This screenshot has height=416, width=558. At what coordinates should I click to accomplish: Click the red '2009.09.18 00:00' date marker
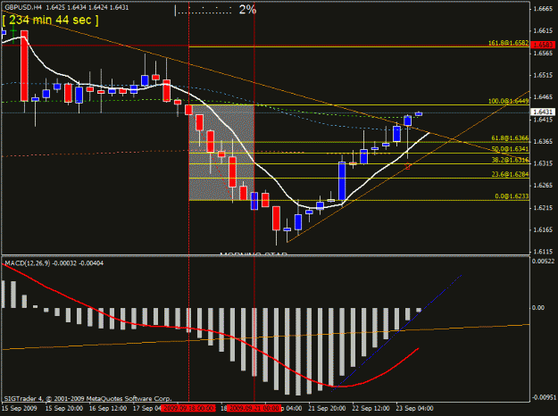pyautogui.click(x=188, y=409)
